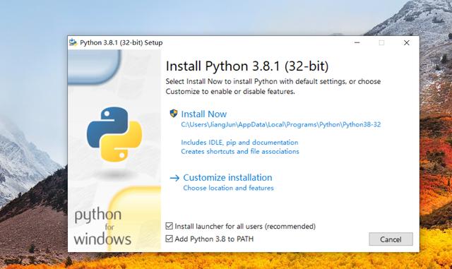Screen dimensions: 452x269
Task: Click 'Python 3.8.1 (32-bit) Setup' window title
Action: [x=121, y=42]
